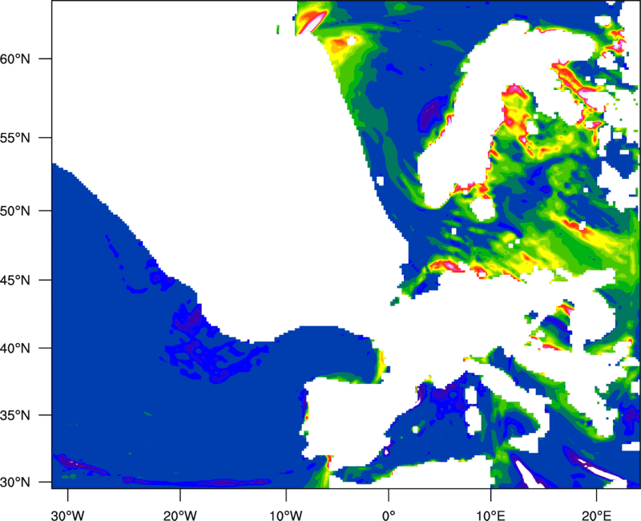
Task: Click the 45°N latitude label
Action: [14, 280]
